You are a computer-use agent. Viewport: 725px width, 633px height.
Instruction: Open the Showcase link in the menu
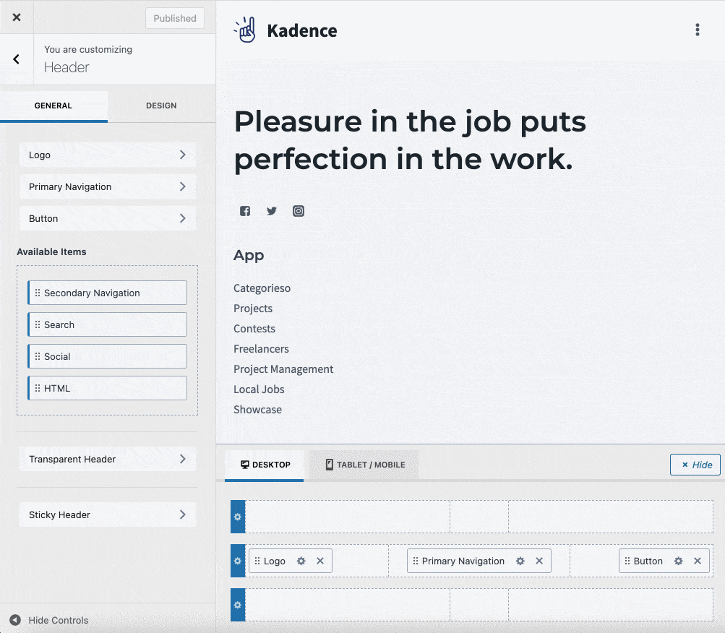pos(257,409)
